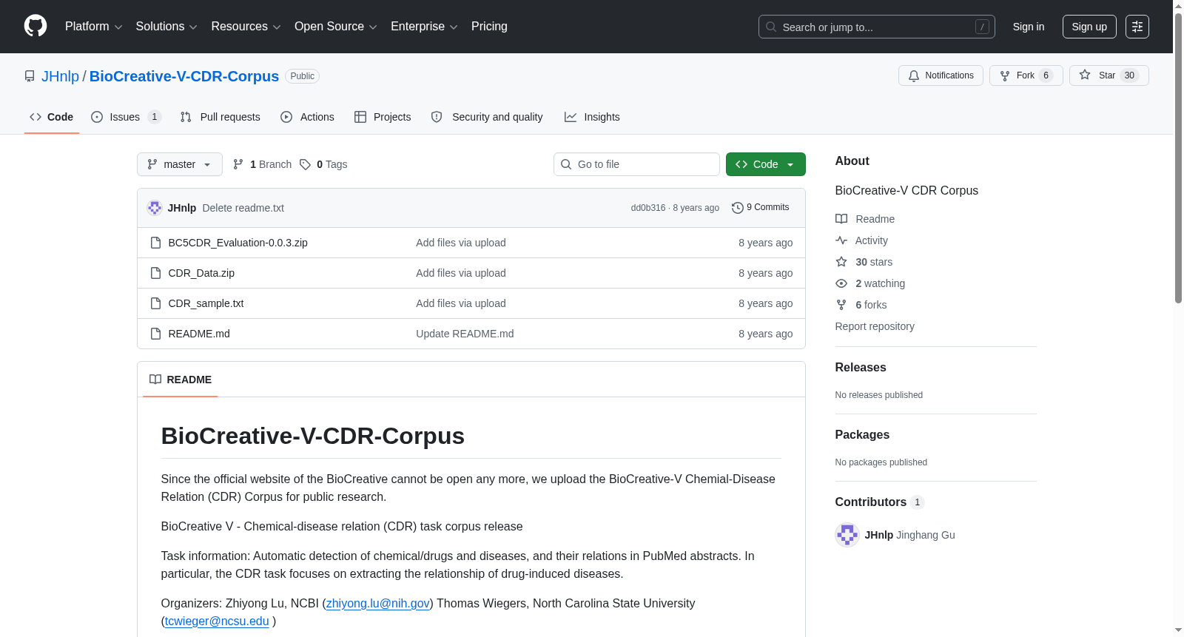Viewport: 1184px width, 637px height.
Task: Open the Platform menu
Action: point(94,27)
